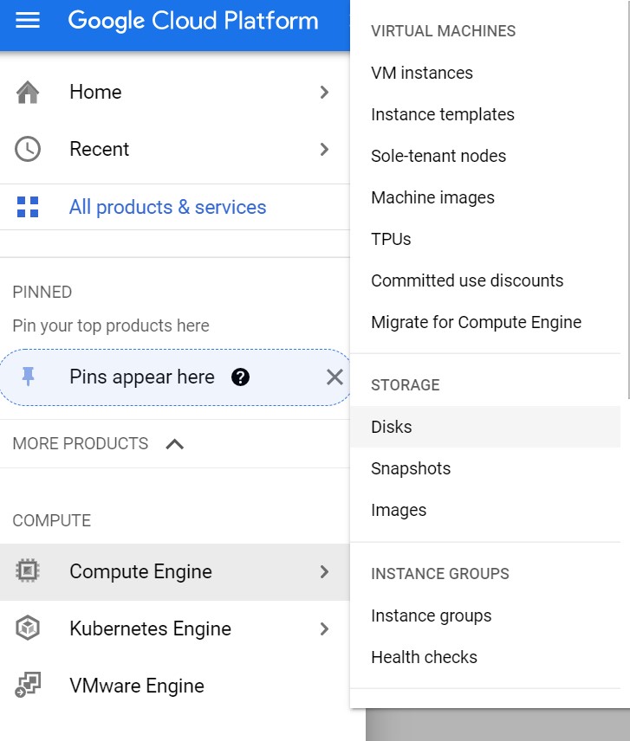The height and width of the screenshot is (741, 630).
Task: Open All products & services link
Action: click(x=167, y=207)
